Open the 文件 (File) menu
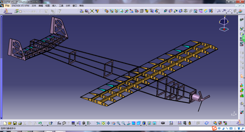245x132 pixels. point(34,6)
